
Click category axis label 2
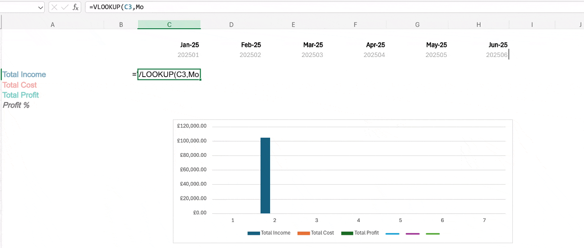click(275, 221)
